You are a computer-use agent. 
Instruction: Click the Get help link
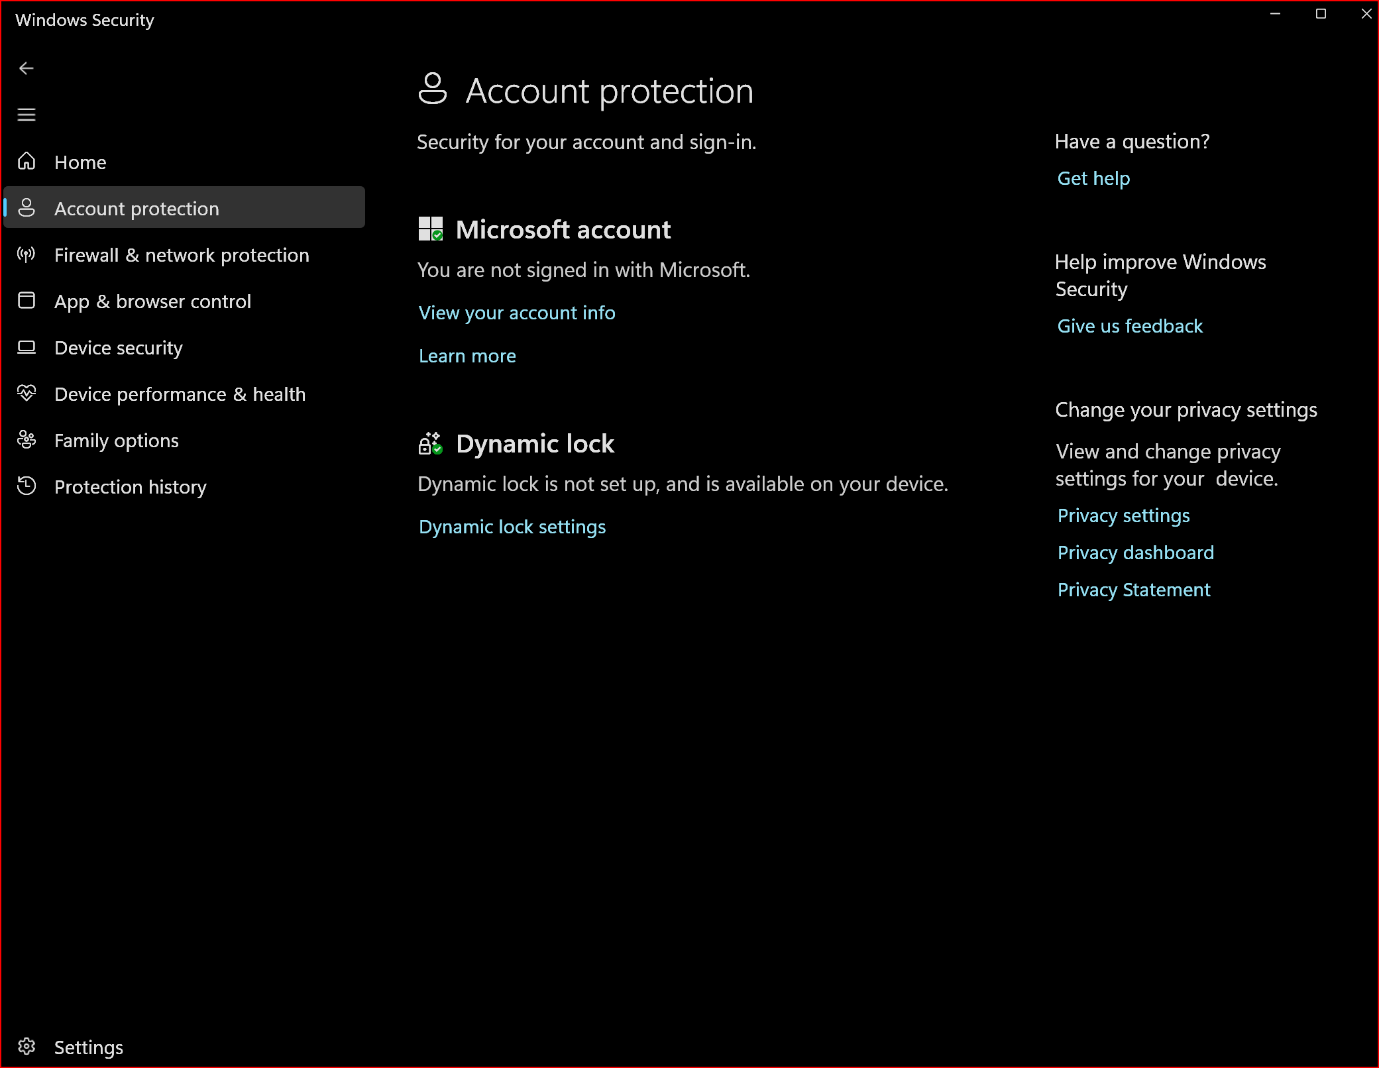[1093, 178]
